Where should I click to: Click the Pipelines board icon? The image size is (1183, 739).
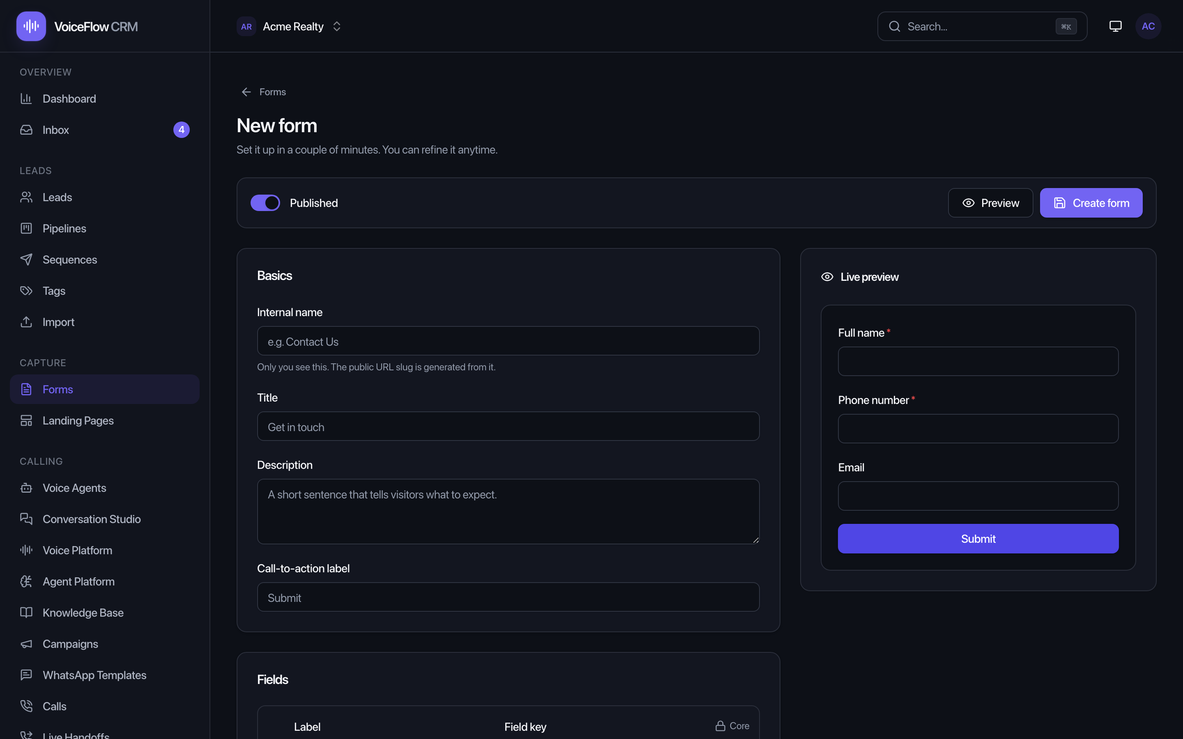(26, 229)
